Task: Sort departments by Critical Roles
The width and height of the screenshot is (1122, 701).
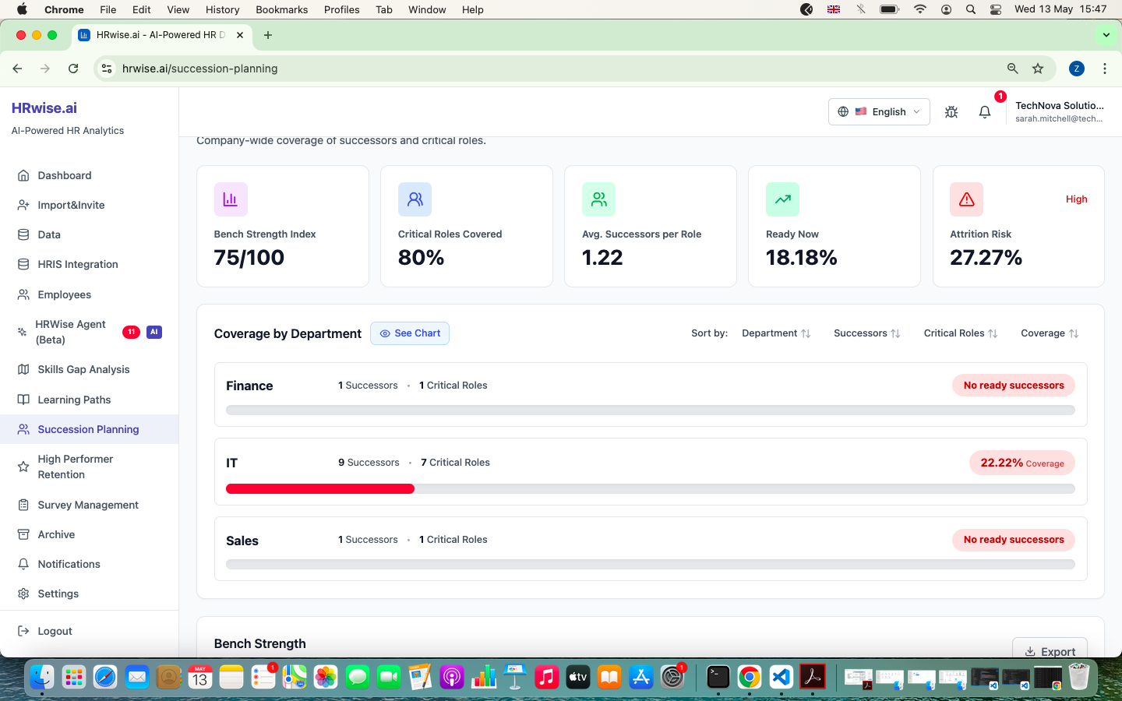Action: pyautogui.click(x=961, y=333)
